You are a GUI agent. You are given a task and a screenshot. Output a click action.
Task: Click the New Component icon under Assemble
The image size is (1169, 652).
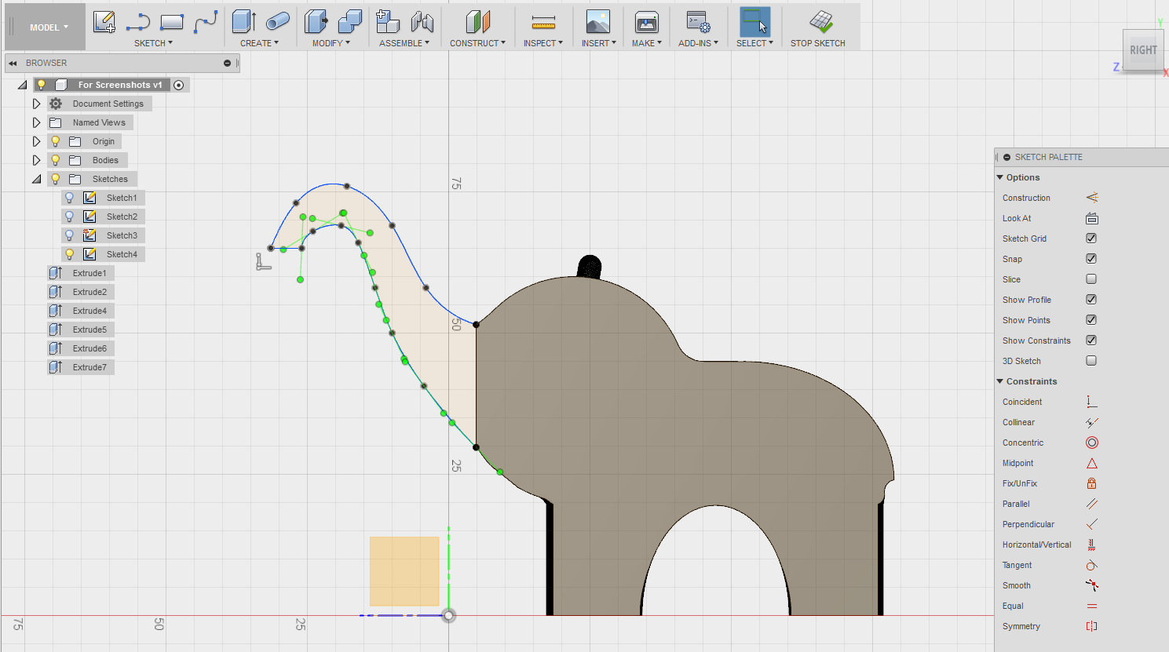388,22
